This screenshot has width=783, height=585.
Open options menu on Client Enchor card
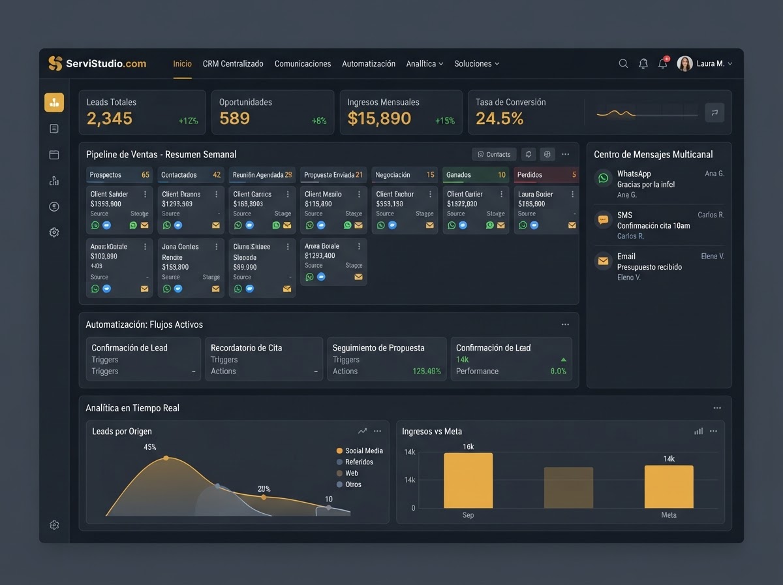tap(430, 194)
